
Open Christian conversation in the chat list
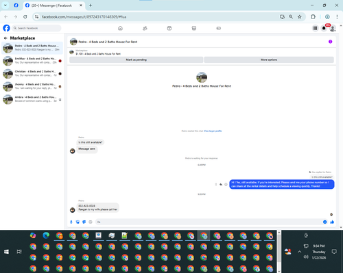tap(32, 73)
